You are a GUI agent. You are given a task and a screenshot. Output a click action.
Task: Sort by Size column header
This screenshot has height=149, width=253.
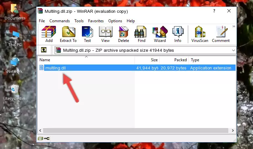pos(147,60)
